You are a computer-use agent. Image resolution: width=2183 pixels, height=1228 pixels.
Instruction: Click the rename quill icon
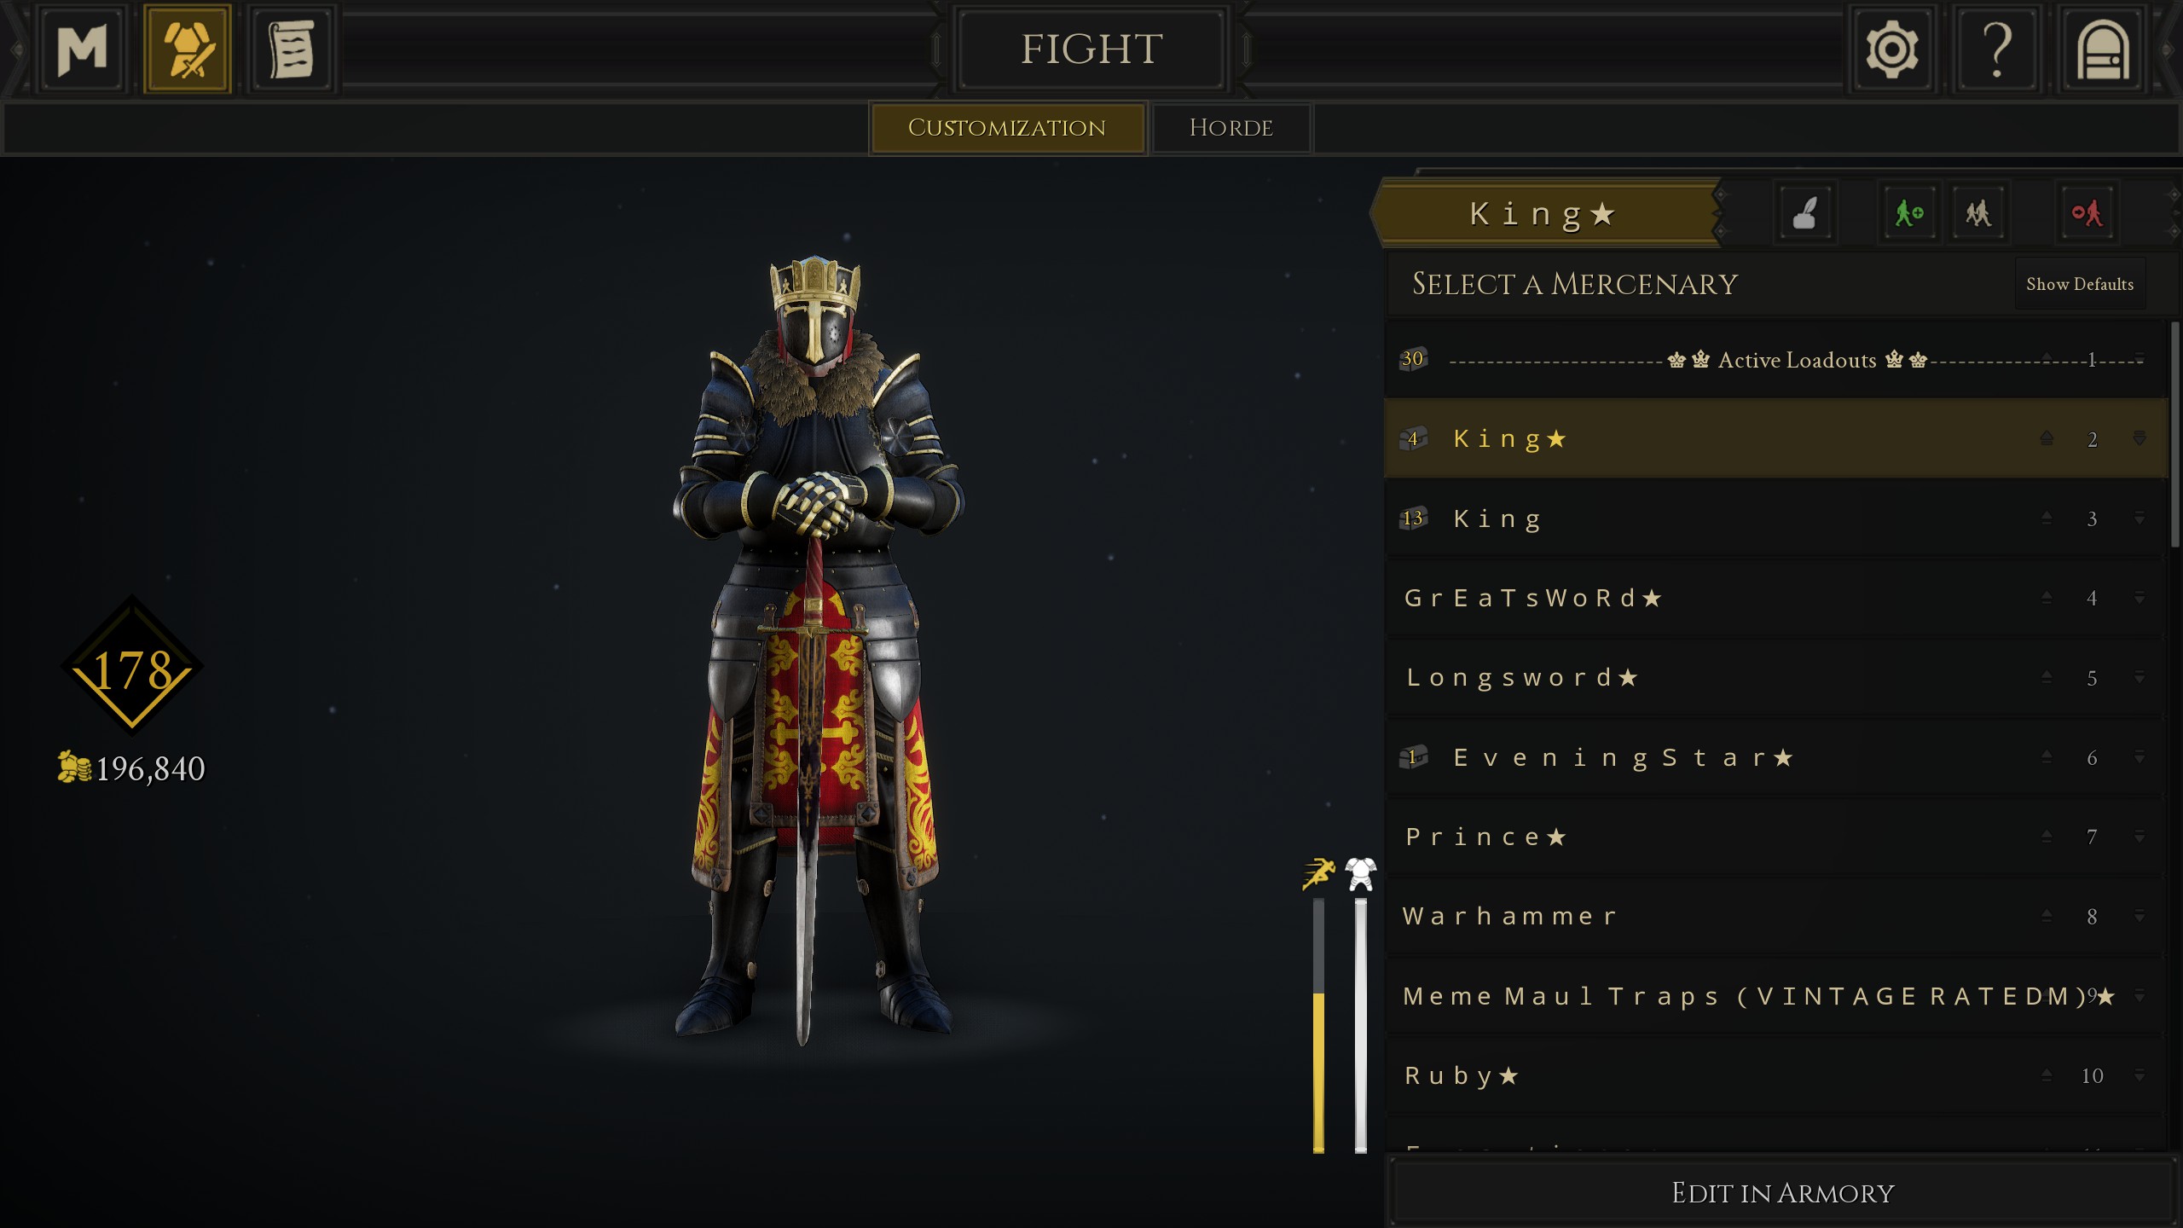(1805, 212)
